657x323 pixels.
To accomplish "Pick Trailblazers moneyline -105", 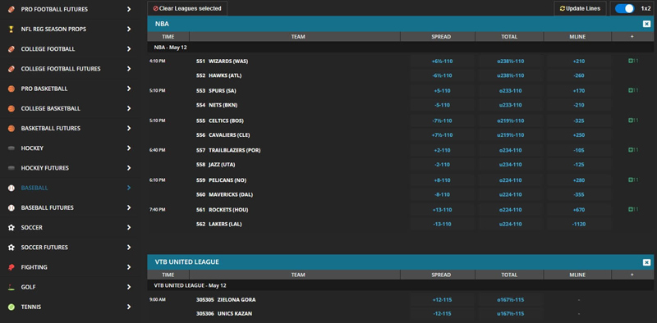I will pos(579,150).
